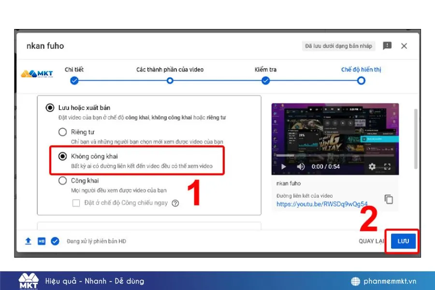The height and width of the screenshot is (290, 435).
Task: Switch to the Kiểm tra tab
Action: click(265, 69)
